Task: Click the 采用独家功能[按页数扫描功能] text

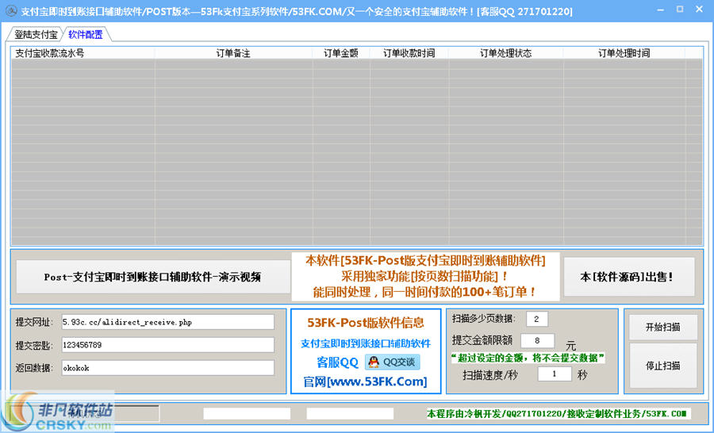Action: (x=424, y=276)
